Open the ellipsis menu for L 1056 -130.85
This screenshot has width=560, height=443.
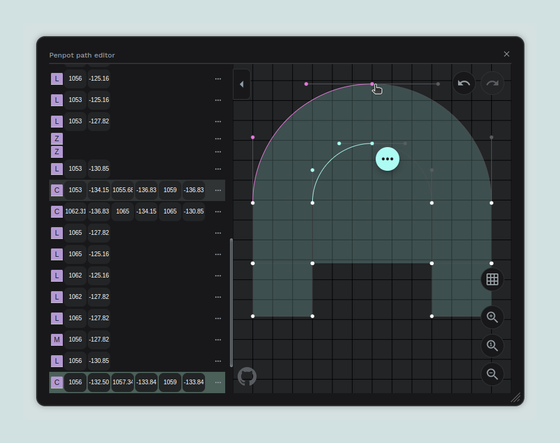(x=218, y=361)
